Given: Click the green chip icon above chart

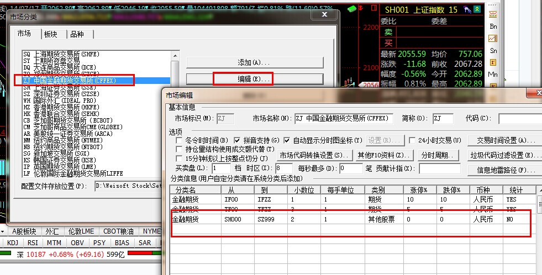Looking at the screenshot, I should (x=353, y=9).
